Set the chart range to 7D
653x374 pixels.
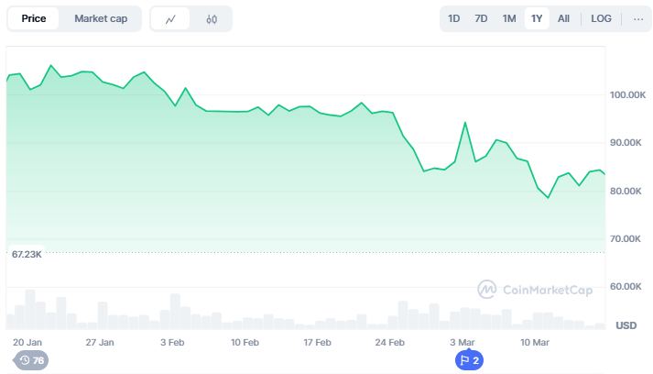pos(481,18)
